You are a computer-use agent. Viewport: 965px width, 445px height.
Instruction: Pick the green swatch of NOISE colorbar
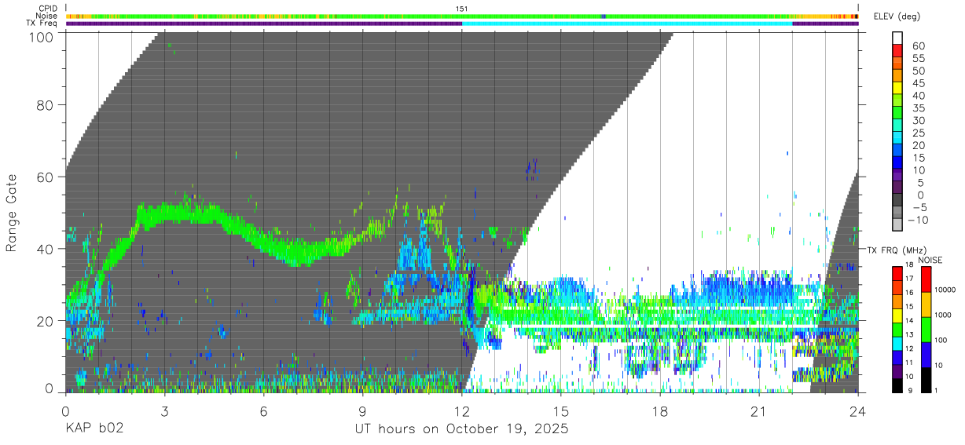click(x=926, y=330)
